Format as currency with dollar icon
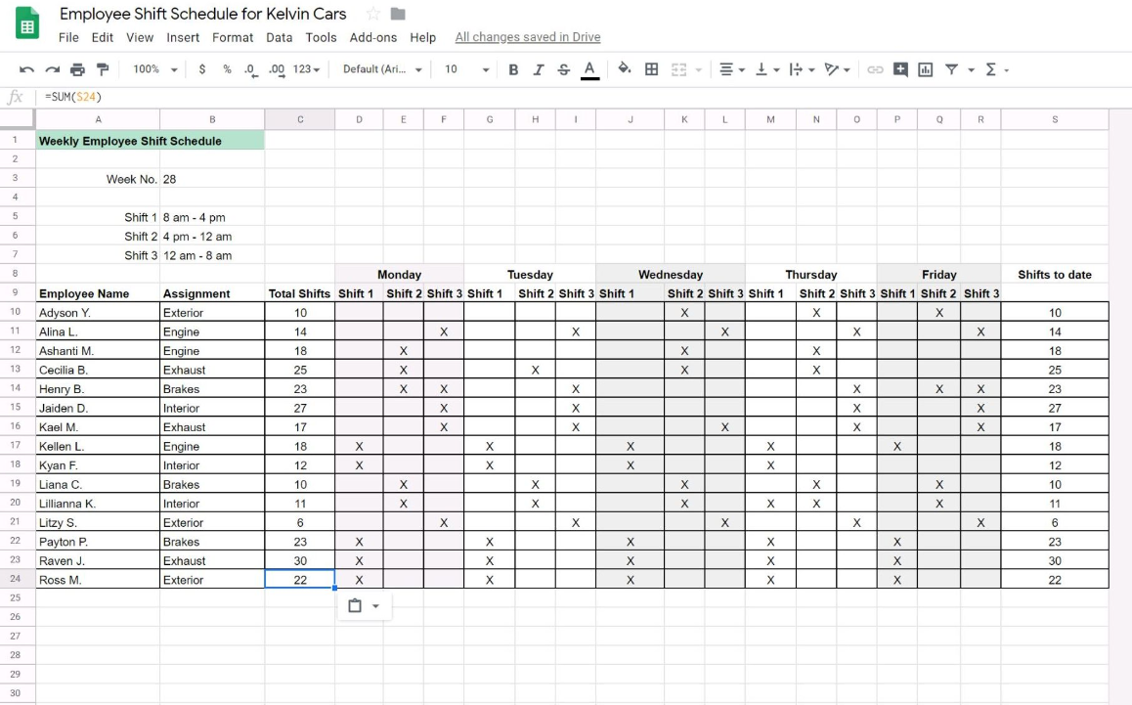 click(x=202, y=69)
